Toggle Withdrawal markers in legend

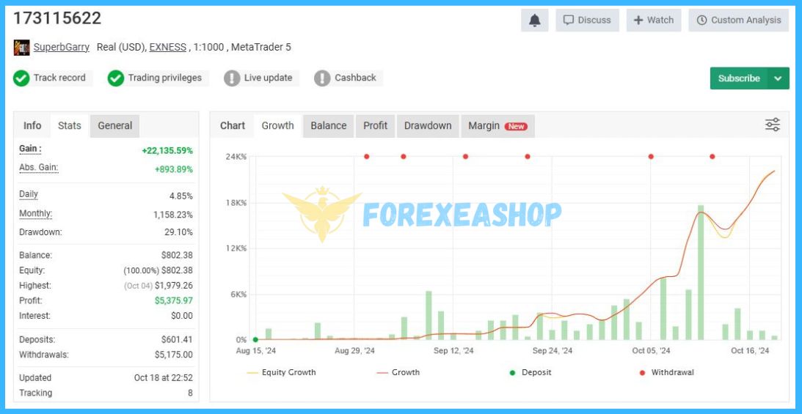point(666,373)
